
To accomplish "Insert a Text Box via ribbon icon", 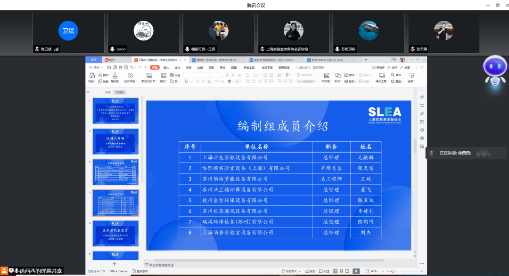I will click(x=327, y=75).
